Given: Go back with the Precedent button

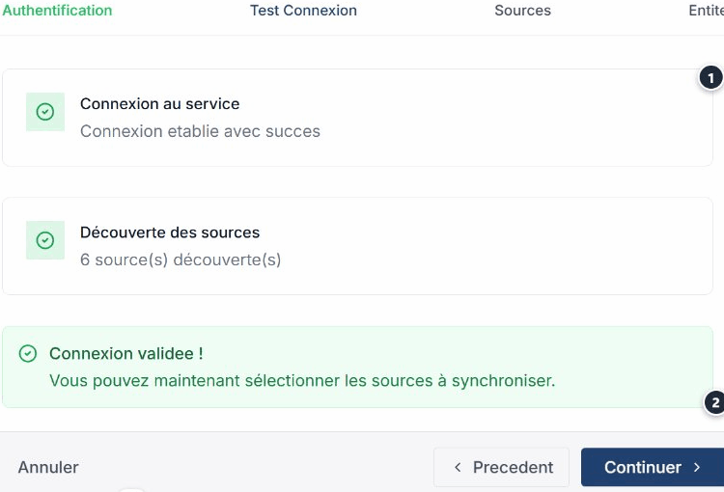Looking at the screenshot, I should 501,468.
